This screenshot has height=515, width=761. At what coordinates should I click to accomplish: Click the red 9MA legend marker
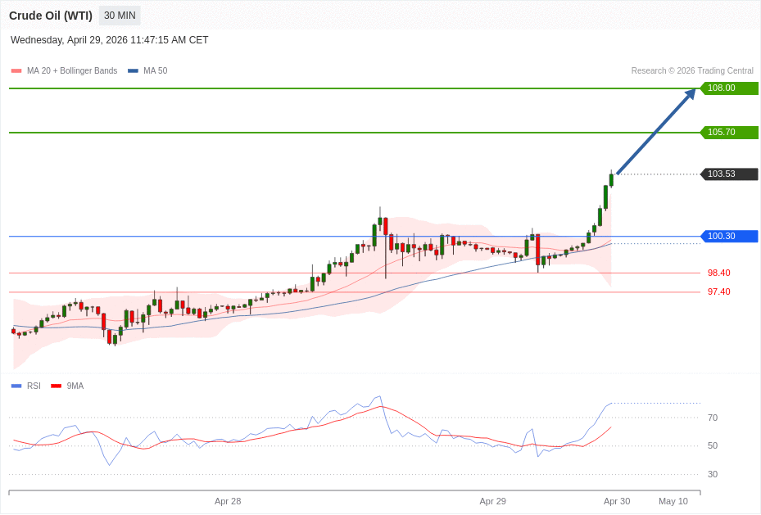56,386
